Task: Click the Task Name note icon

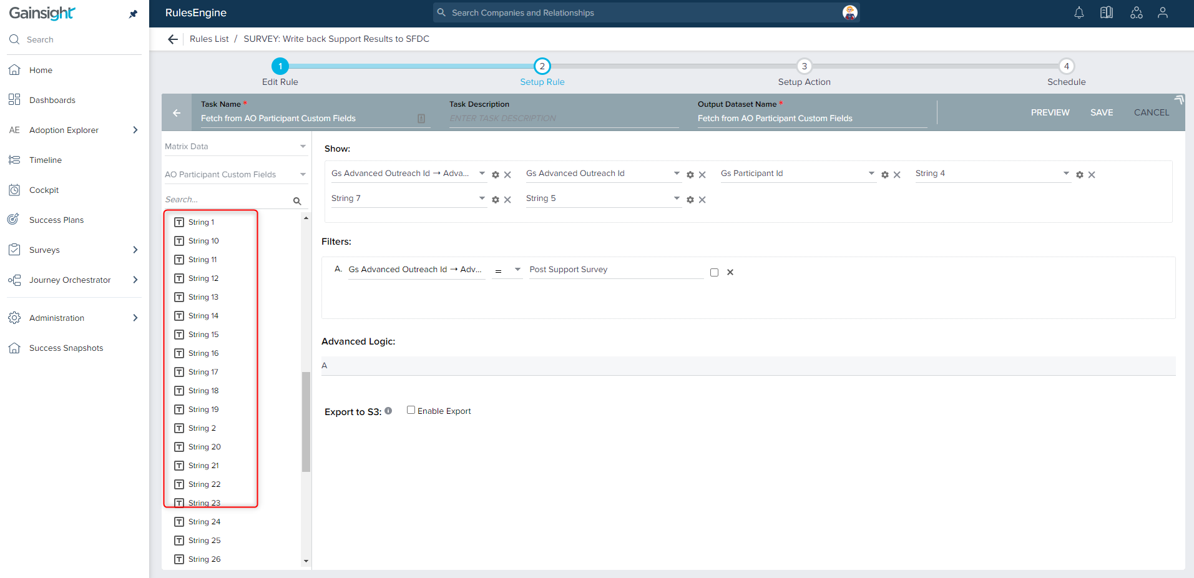Action: [x=421, y=119]
